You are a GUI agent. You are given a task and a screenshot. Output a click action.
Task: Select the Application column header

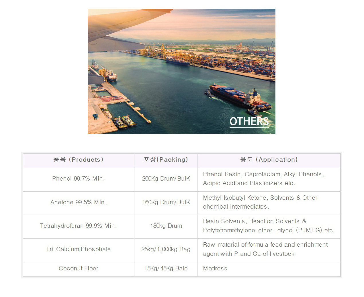(269, 160)
